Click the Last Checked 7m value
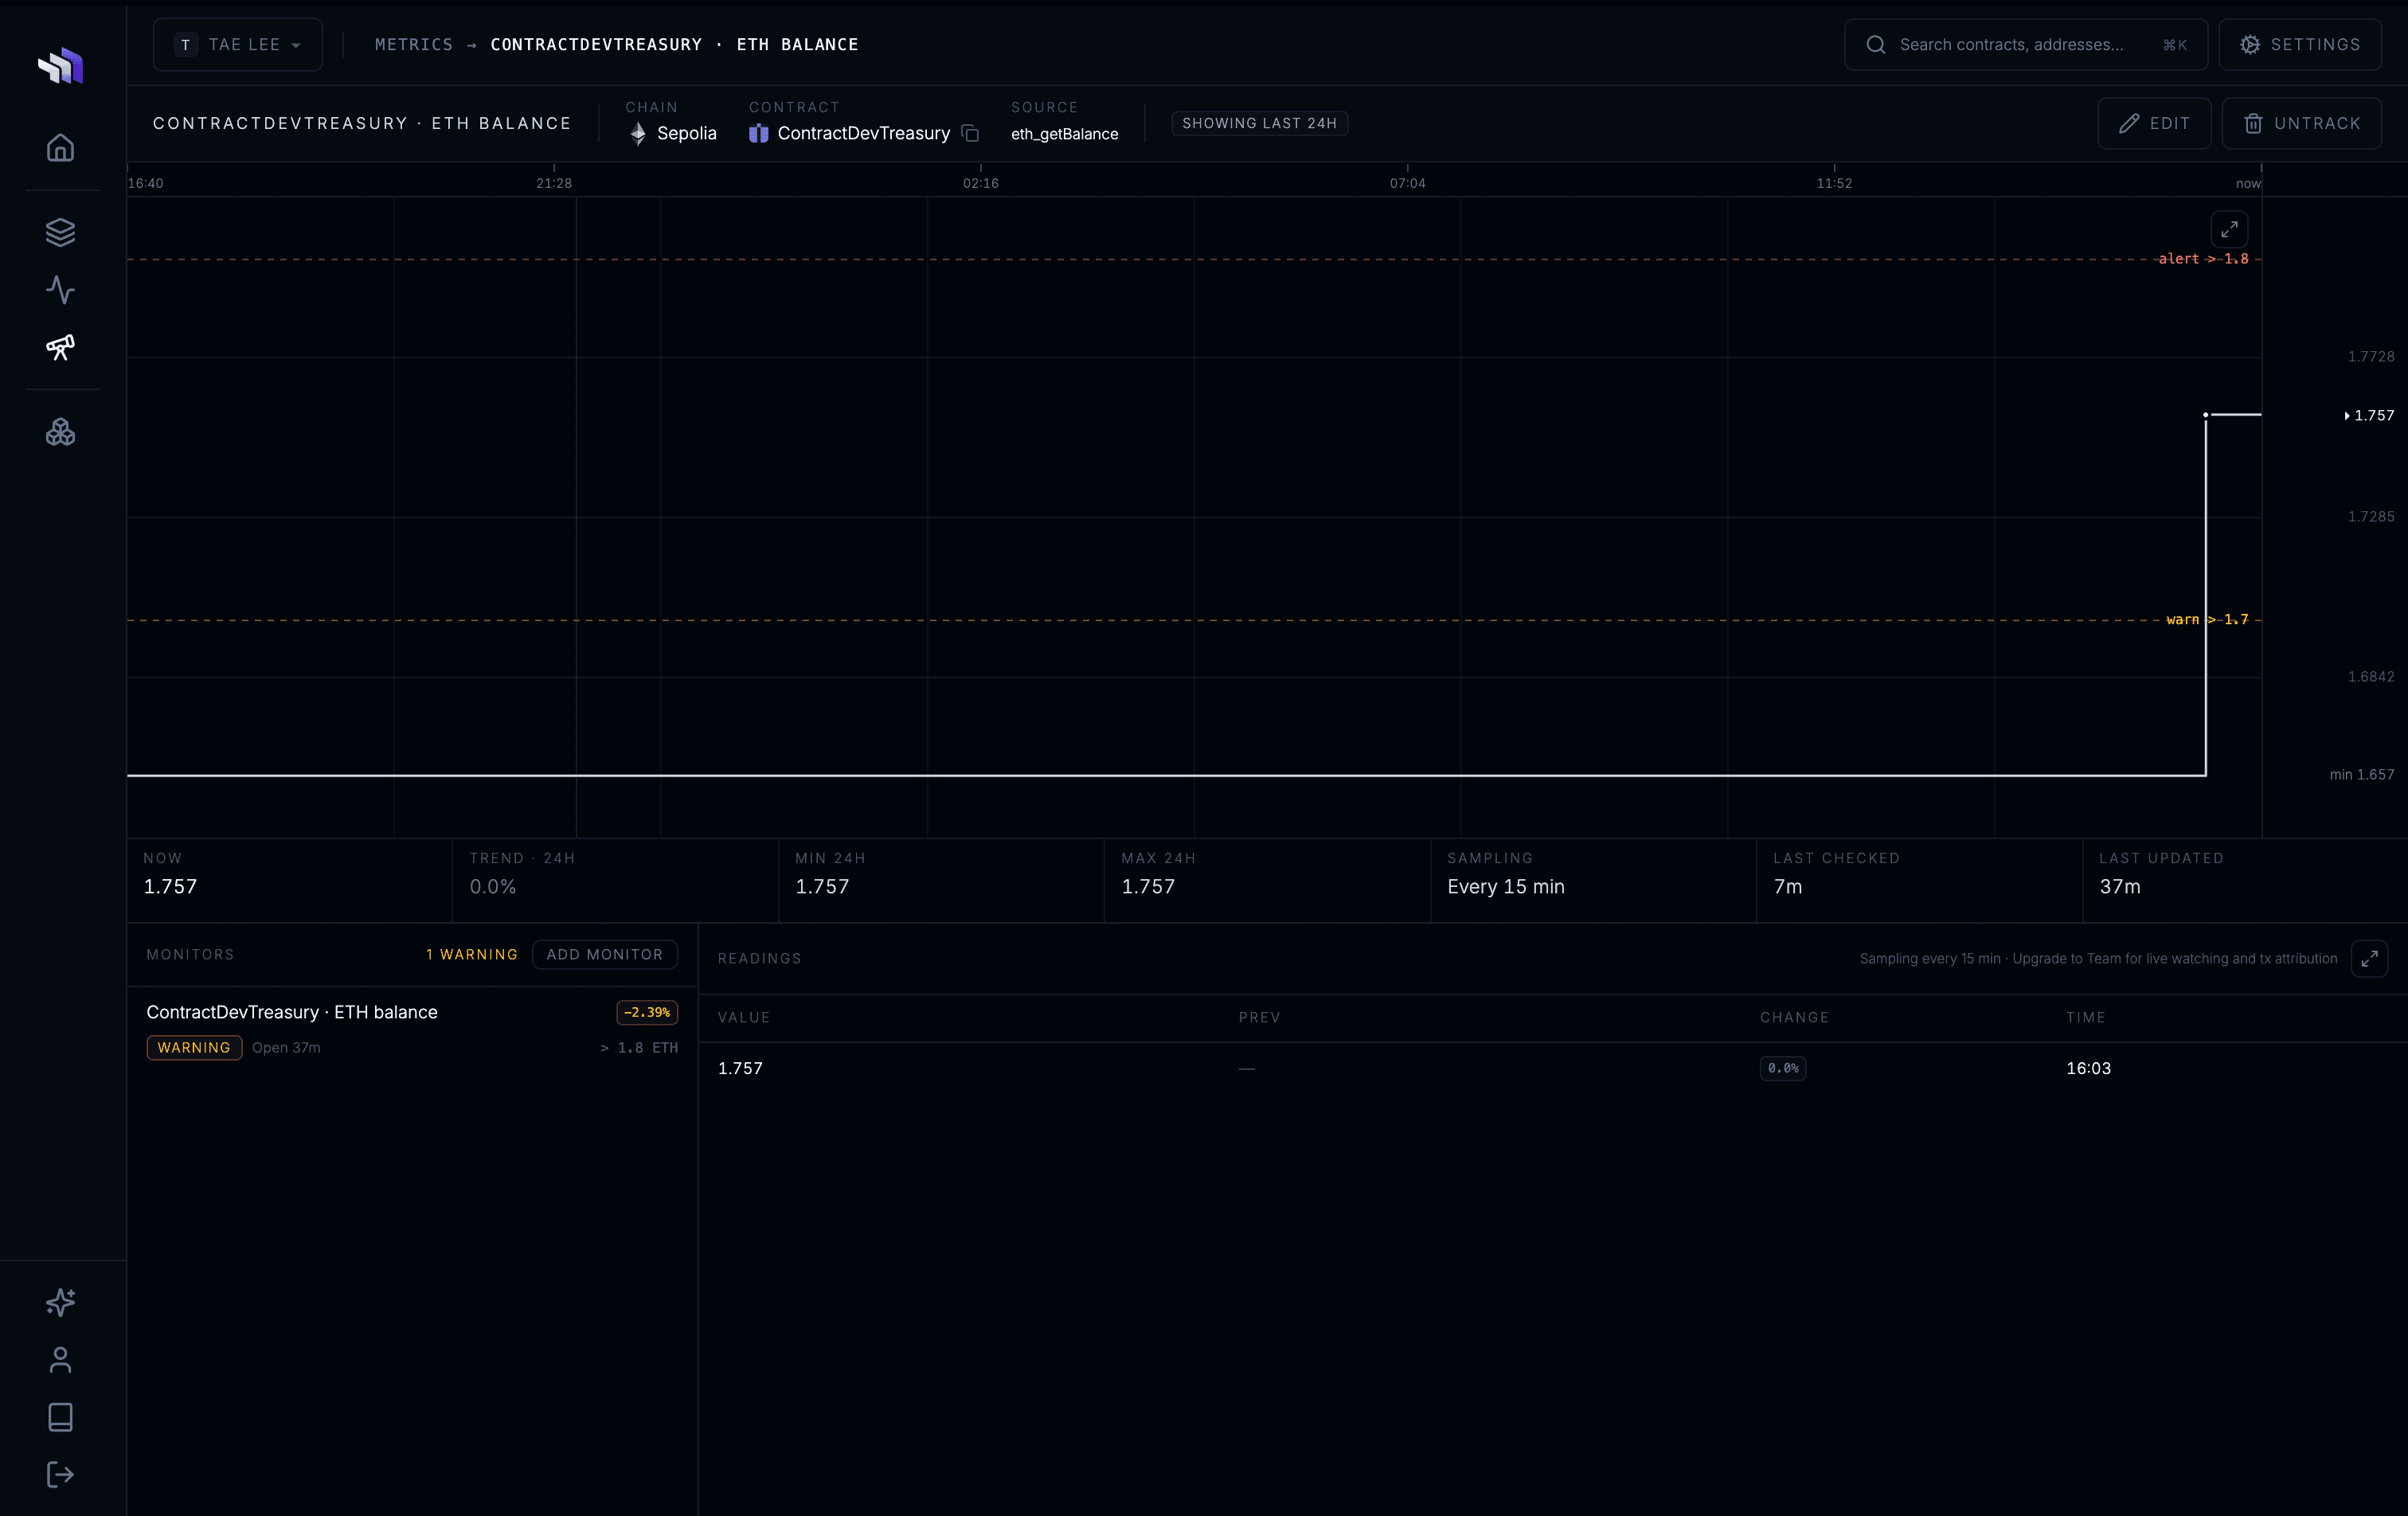Image resolution: width=2408 pixels, height=1516 pixels. [x=1787, y=887]
